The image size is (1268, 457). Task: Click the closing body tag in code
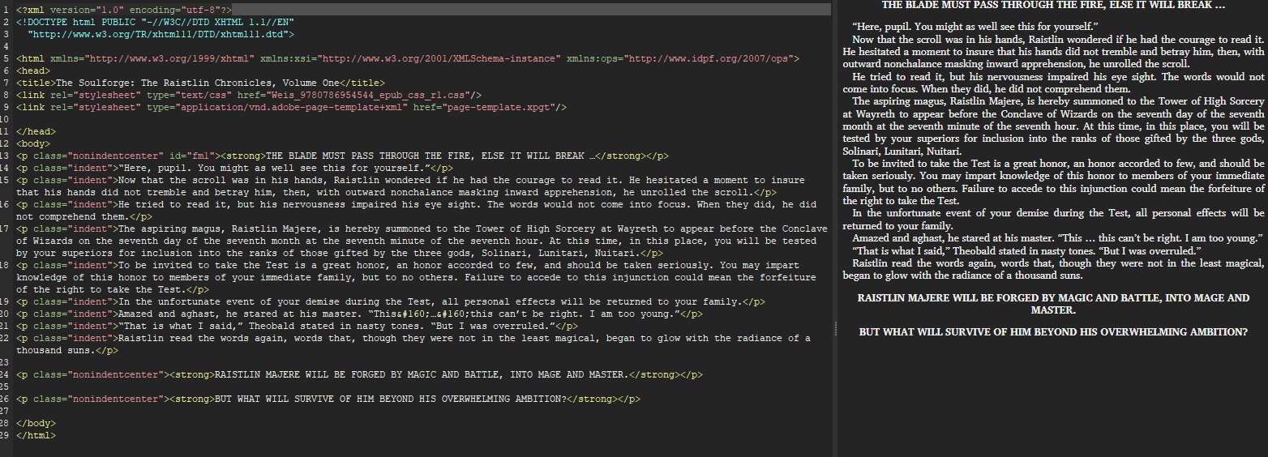click(36, 423)
